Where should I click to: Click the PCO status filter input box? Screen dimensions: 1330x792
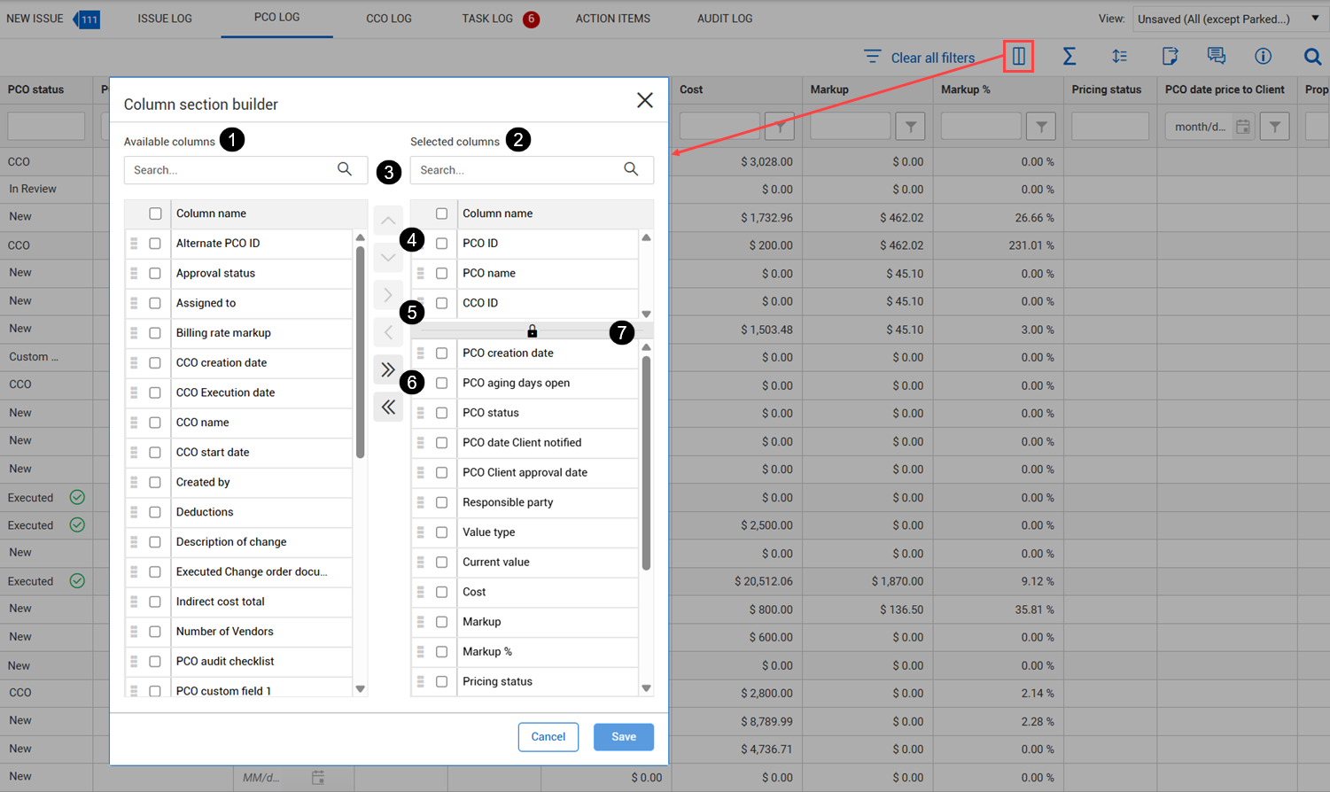46,127
